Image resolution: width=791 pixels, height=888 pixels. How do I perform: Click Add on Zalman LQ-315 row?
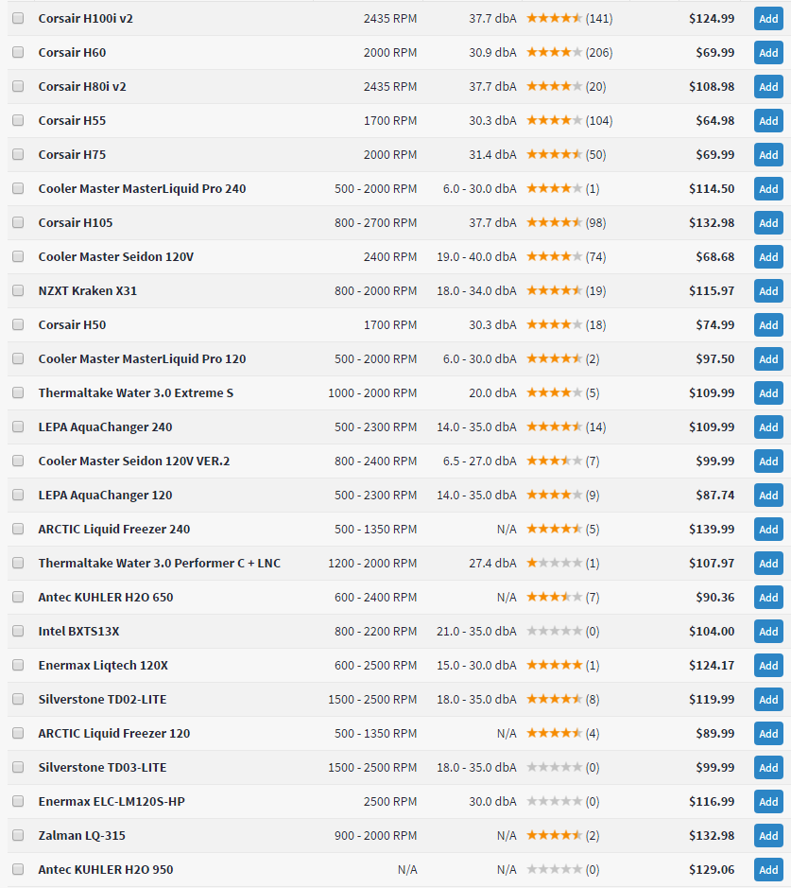coord(768,835)
